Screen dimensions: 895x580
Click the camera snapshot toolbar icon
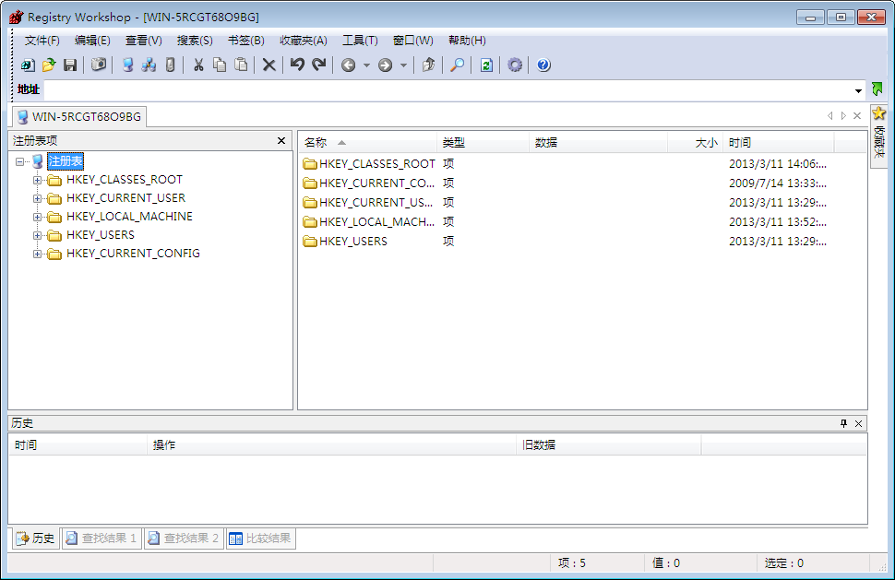coord(99,65)
